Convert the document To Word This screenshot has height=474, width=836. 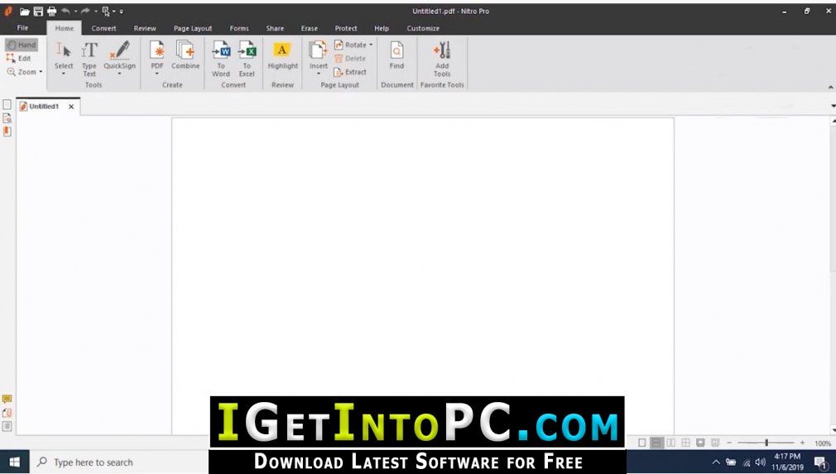tap(221, 59)
